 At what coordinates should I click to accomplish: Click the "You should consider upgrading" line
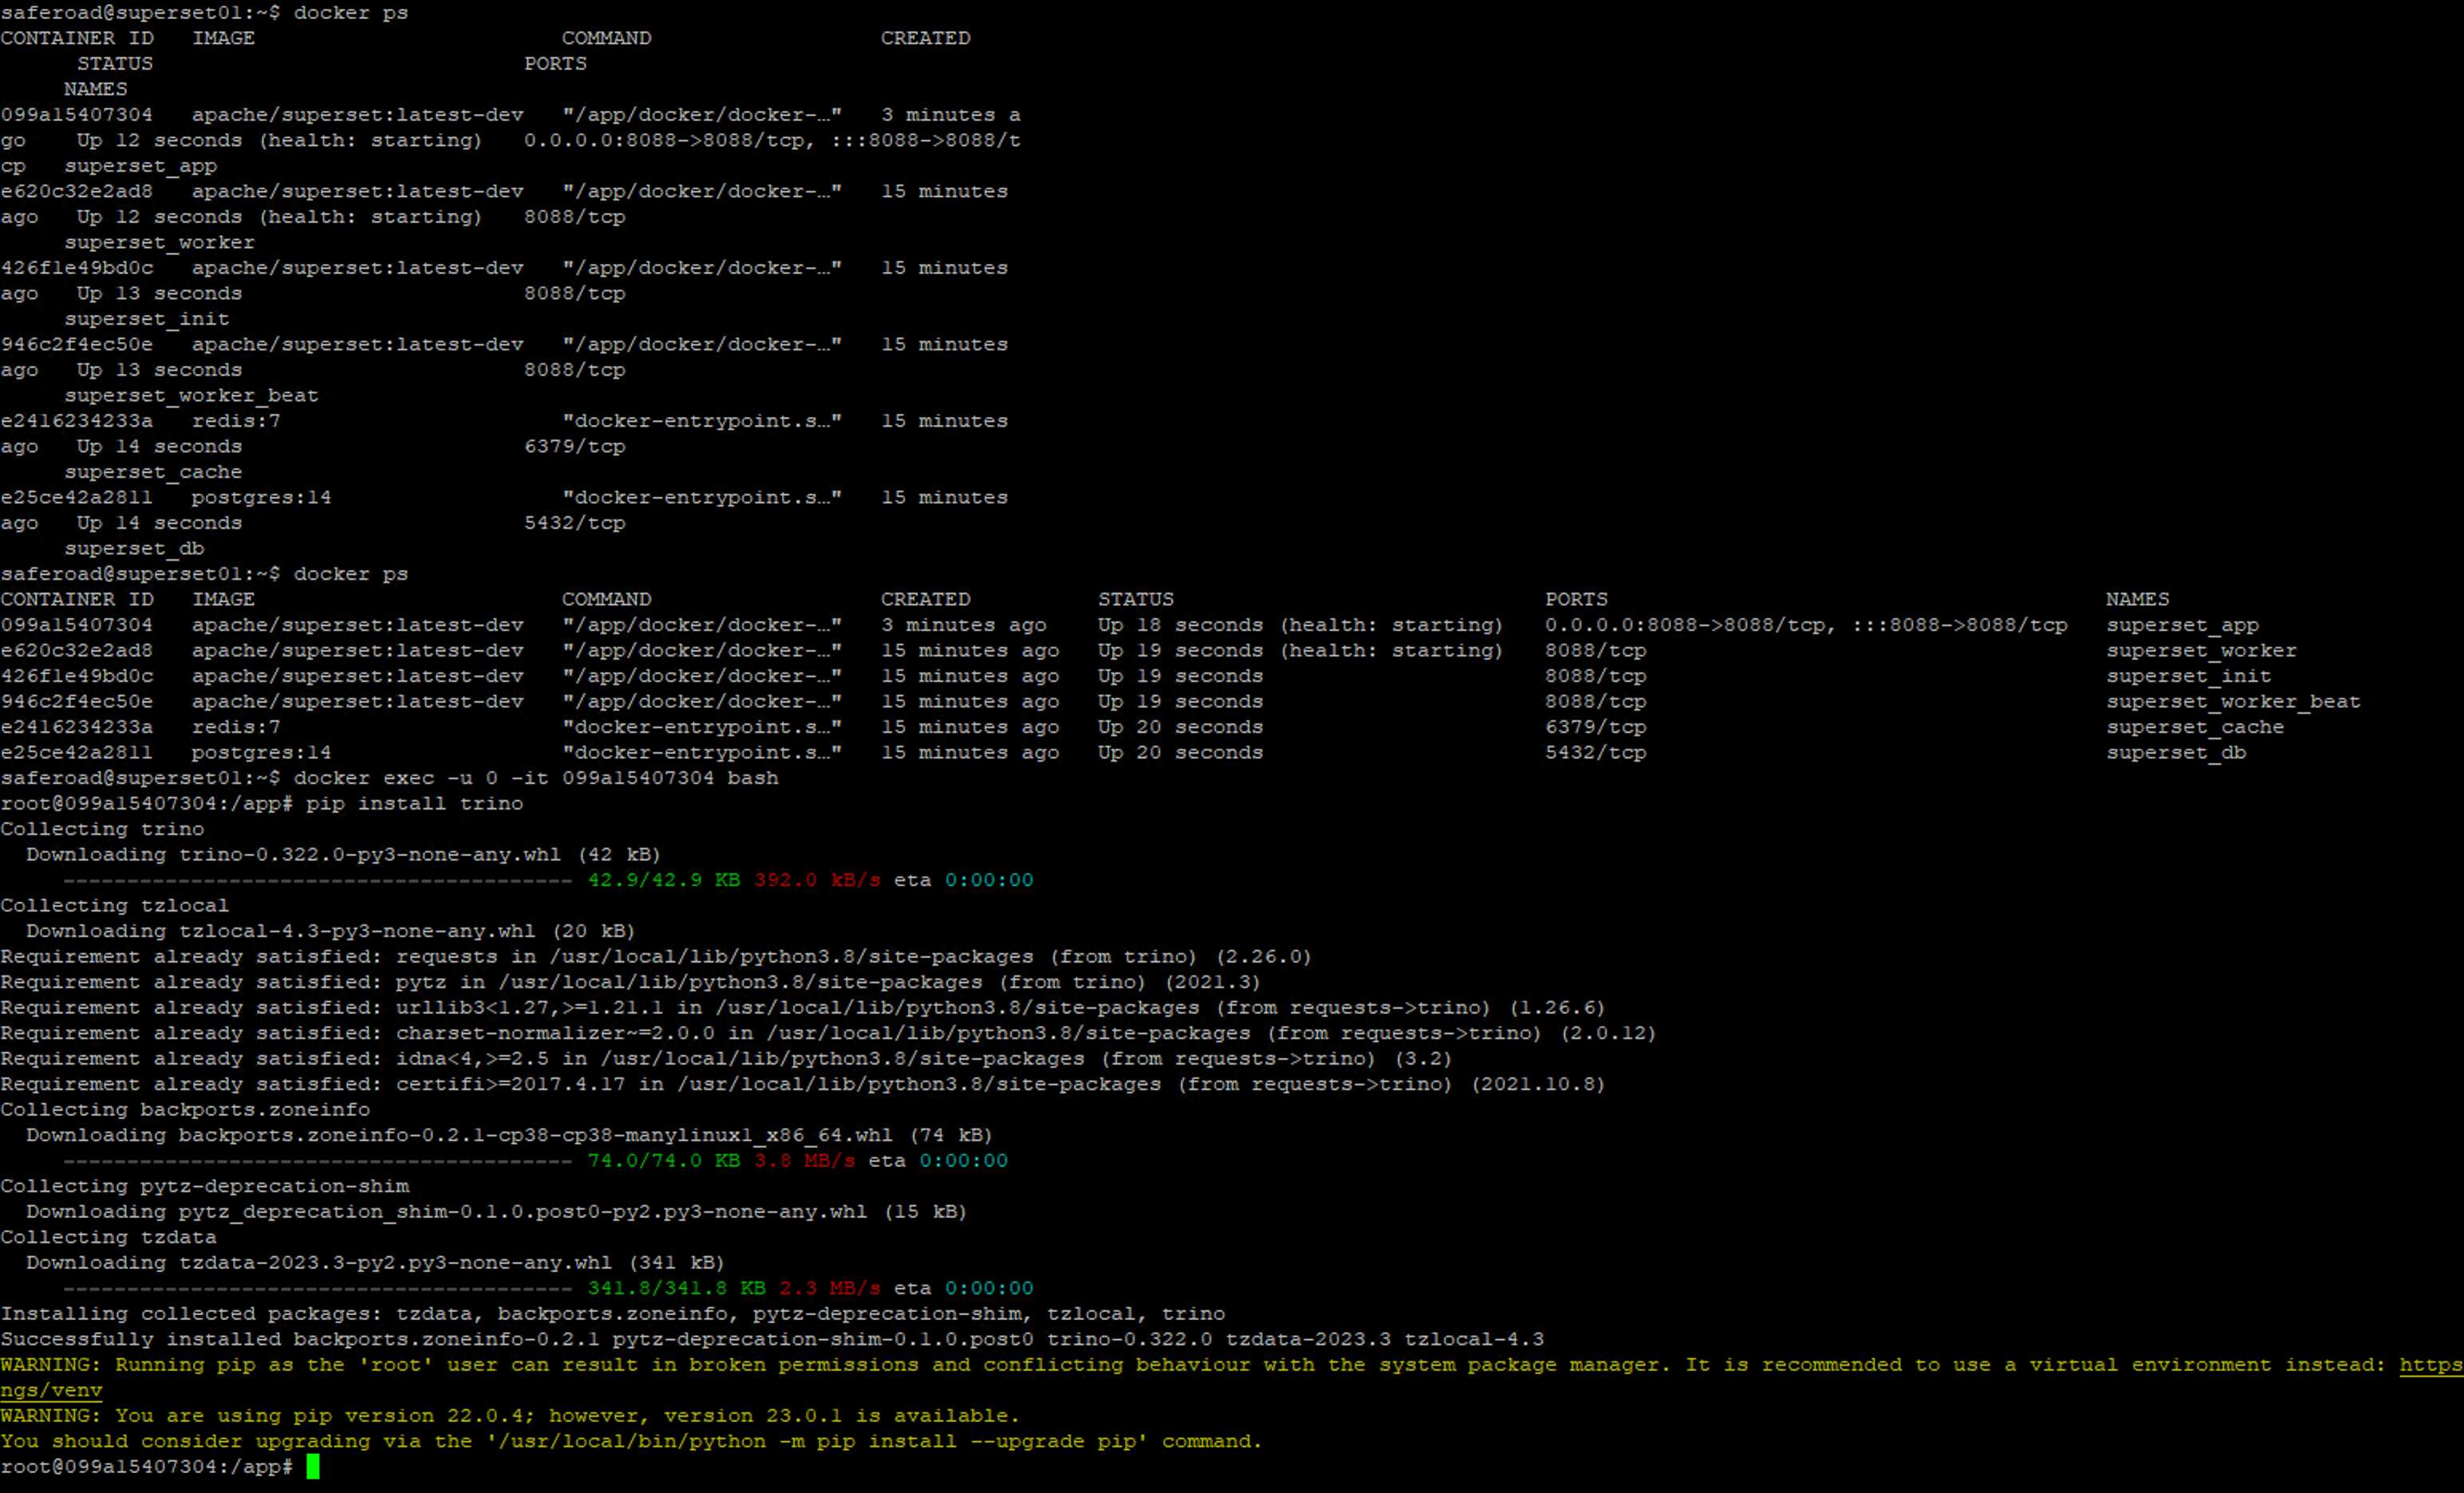631,1441
